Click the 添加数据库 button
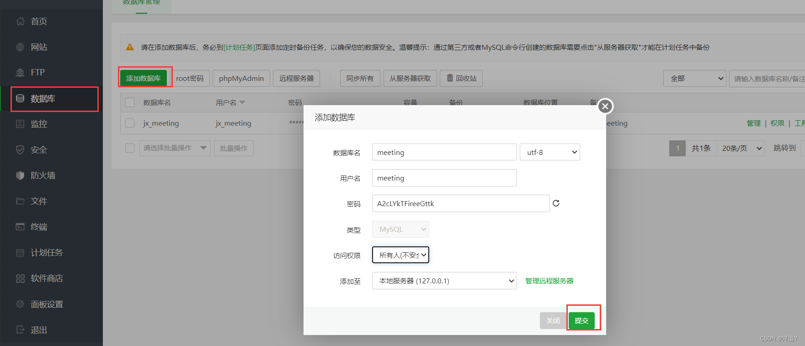 (144, 78)
